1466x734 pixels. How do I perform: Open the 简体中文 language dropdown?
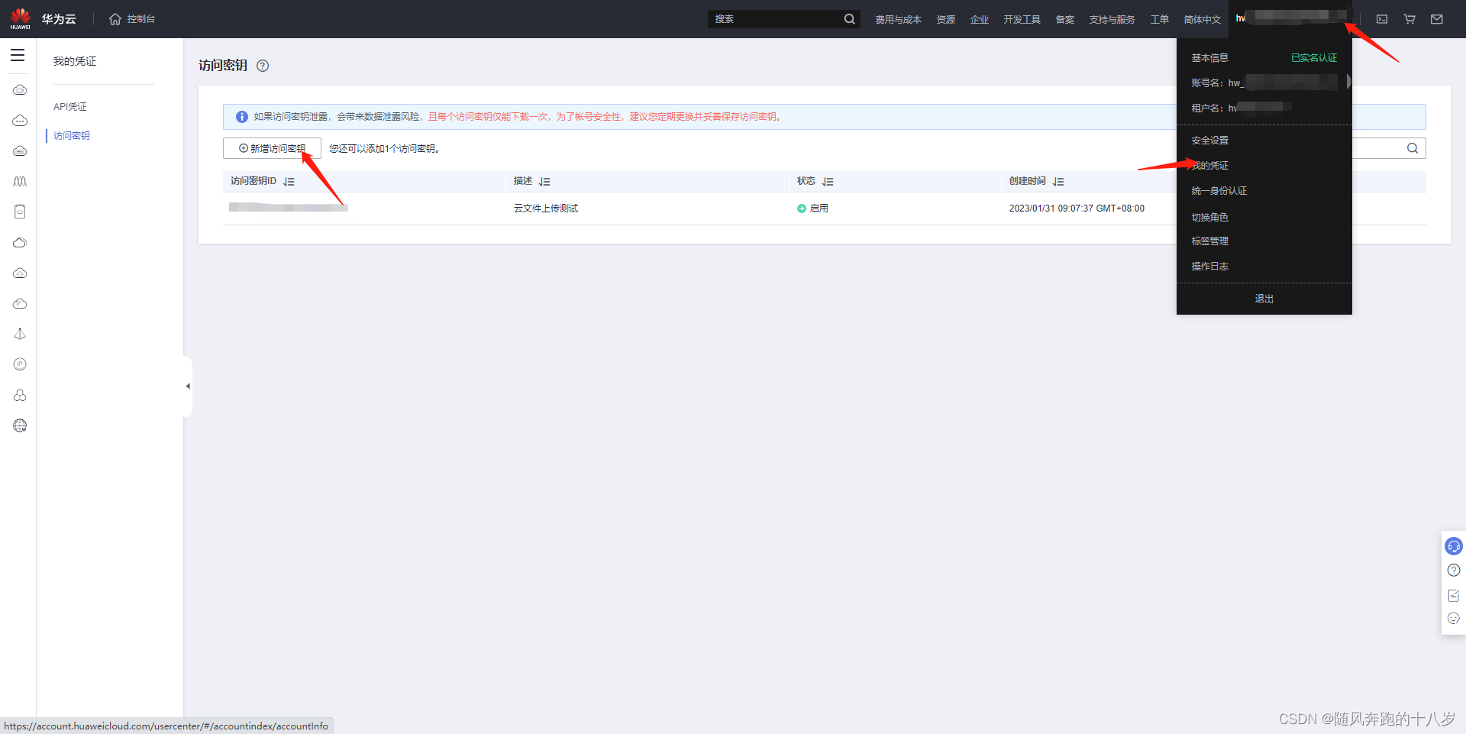(x=1203, y=20)
